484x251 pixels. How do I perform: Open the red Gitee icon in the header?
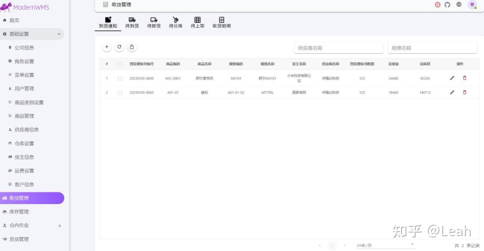tap(437, 4)
